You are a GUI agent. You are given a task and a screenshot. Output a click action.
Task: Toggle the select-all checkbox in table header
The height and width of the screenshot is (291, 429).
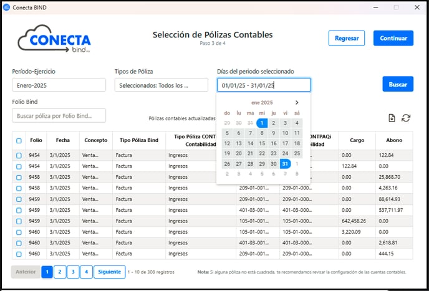(19, 141)
